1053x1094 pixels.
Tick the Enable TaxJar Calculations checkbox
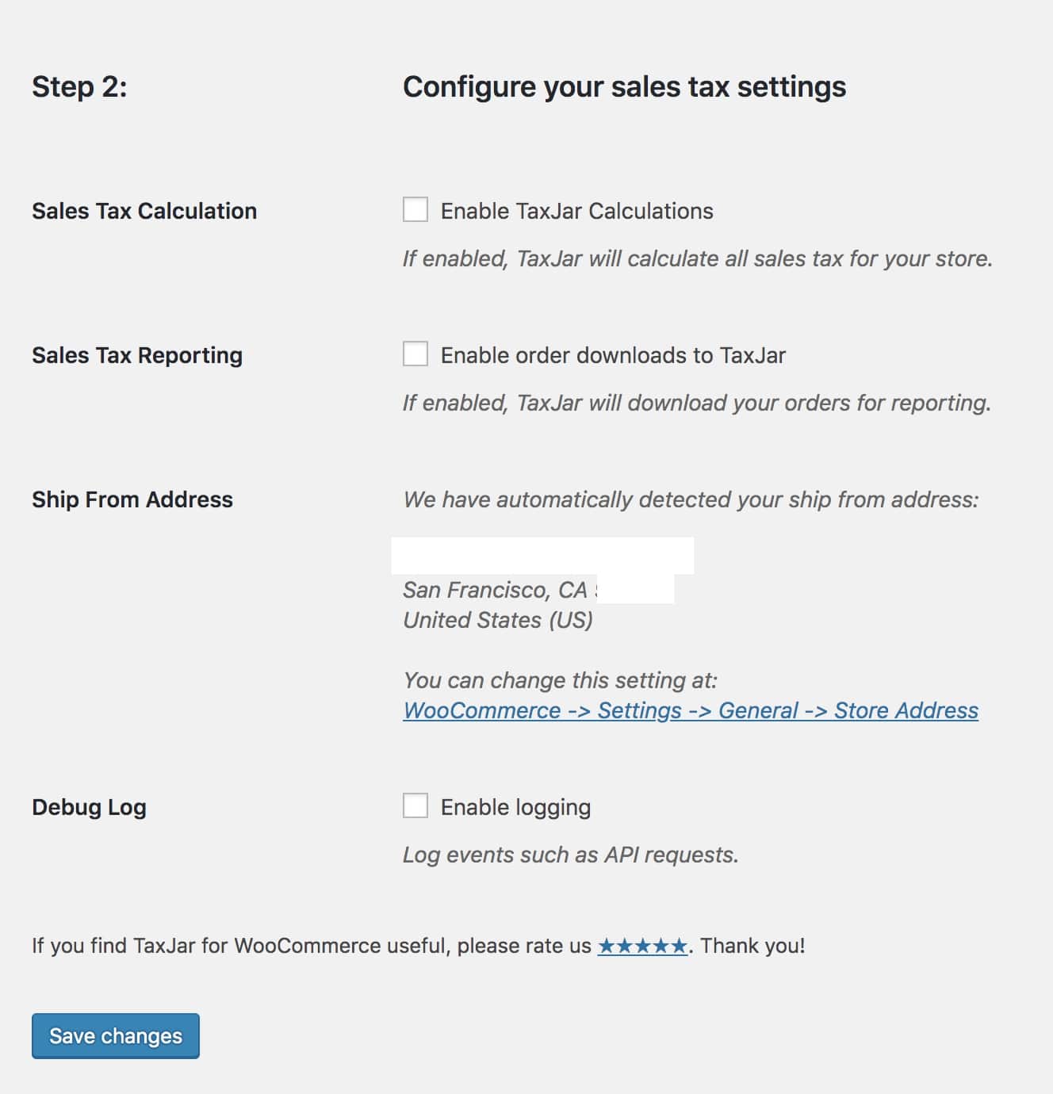(415, 210)
